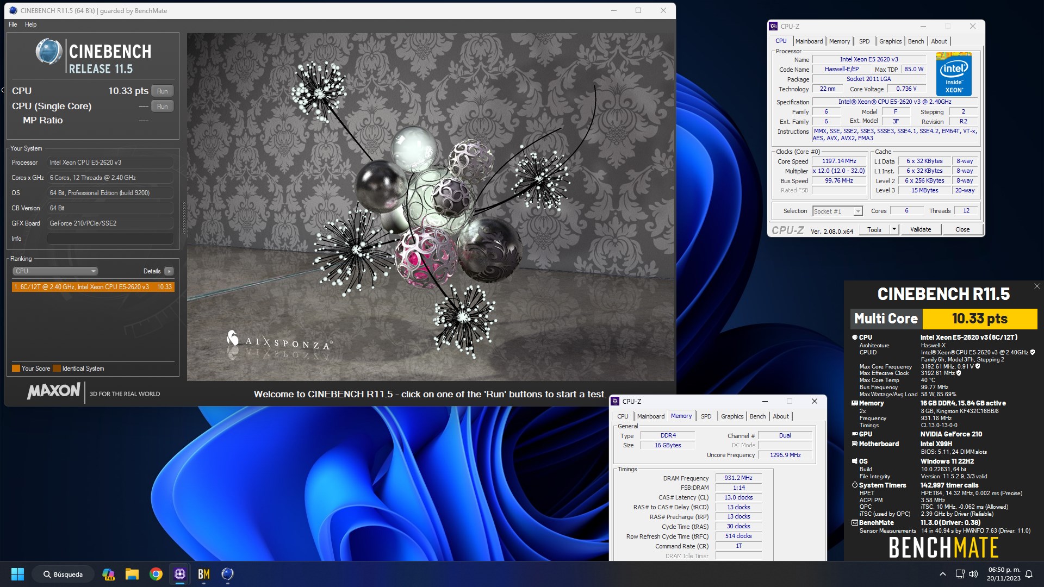
Task: Click the GPU section icon in BenchMate panel
Action: pyautogui.click(x=854, y=434)
